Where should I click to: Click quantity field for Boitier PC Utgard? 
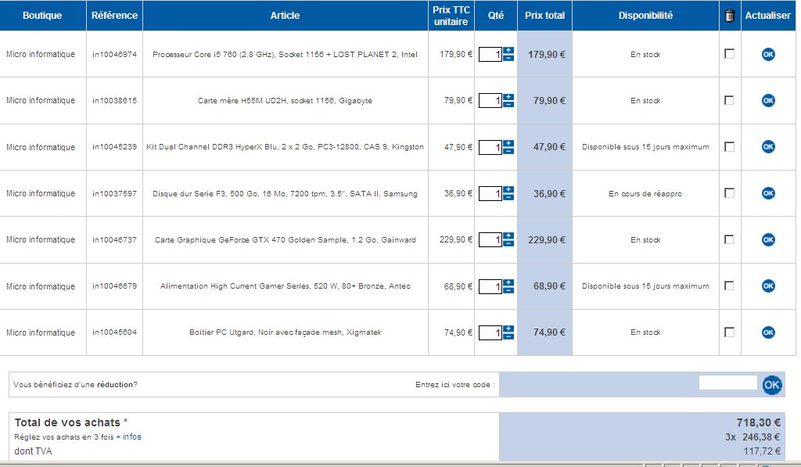click(490, 332)
